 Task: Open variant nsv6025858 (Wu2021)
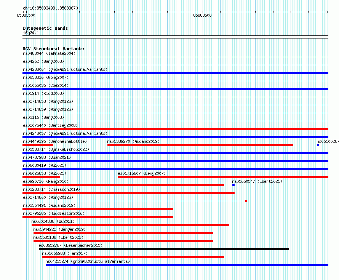tap(45, 173)
